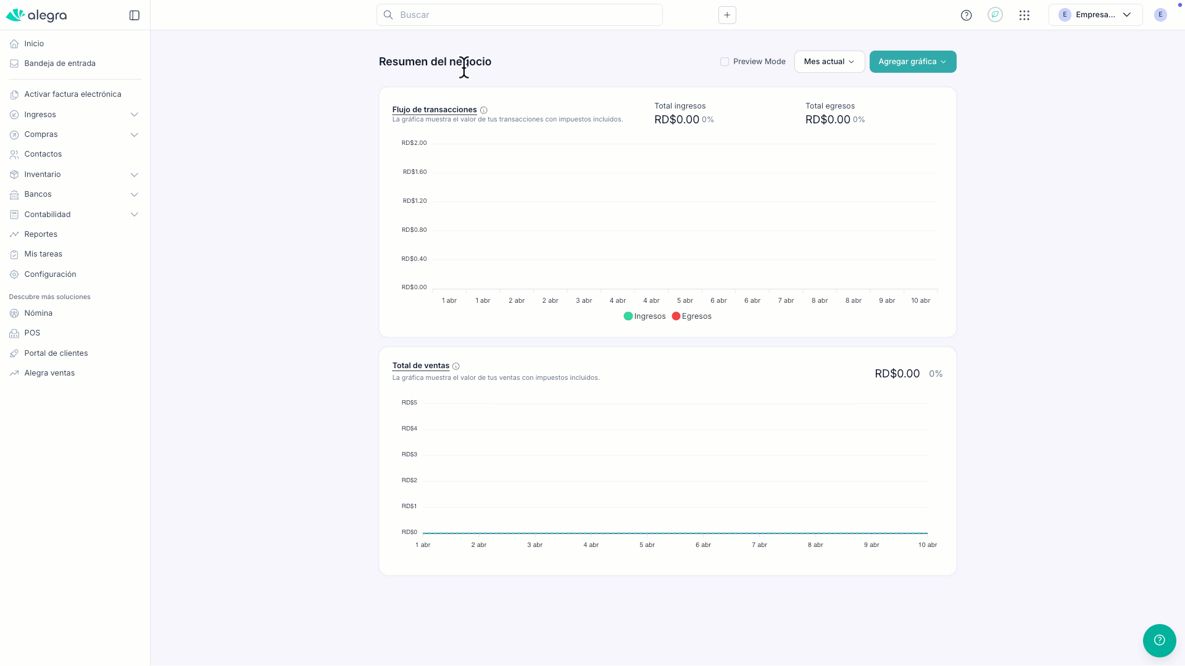Collapse the sidebar using panel icon
The image size is (1185, 666).
[135, 15]
